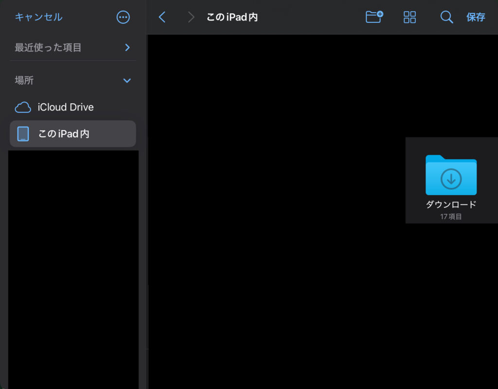
Task: Open the ダウンロード folder icon
Action: 451,175
